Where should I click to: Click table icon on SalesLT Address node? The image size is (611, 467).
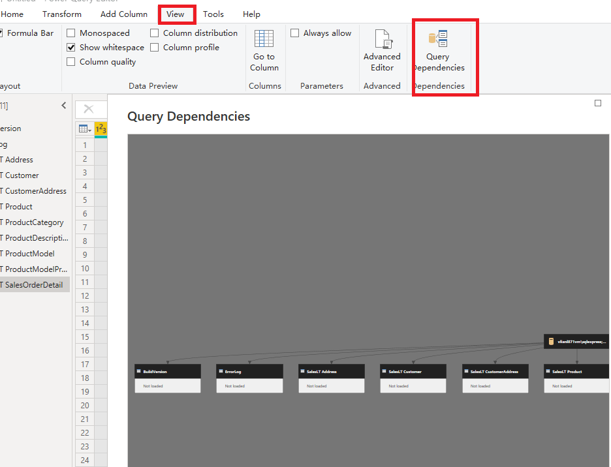click(302, 371)
